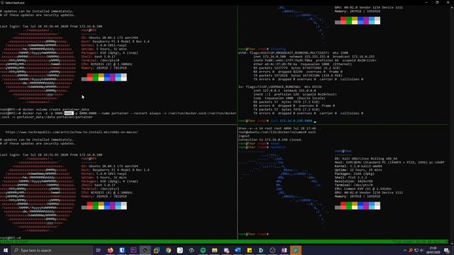
Task: Click the 'logout' line in bottom-right pane
Action: [244, 136]
